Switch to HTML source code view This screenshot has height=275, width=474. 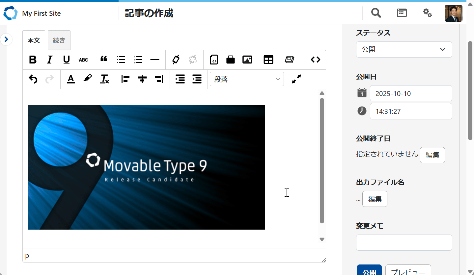(x=315, y=60)
